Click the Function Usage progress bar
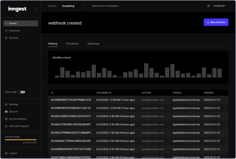 [21, 140]
